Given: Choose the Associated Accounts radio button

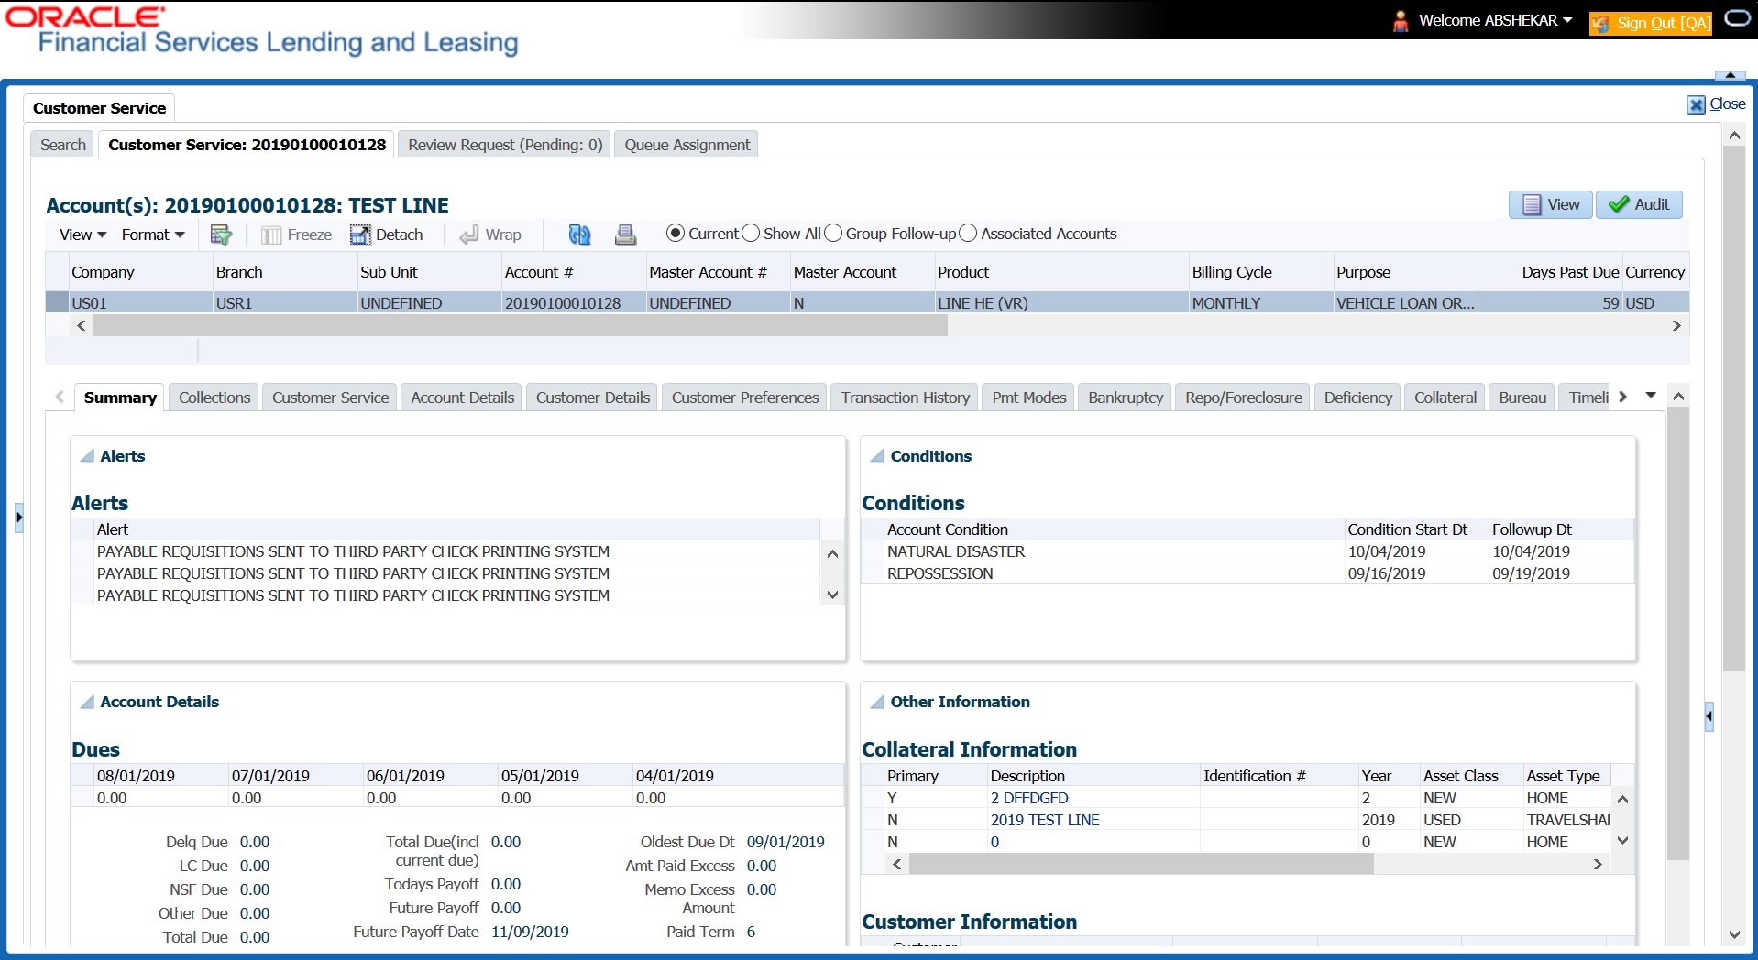Looking at the screenshot, I should point(968,234).
